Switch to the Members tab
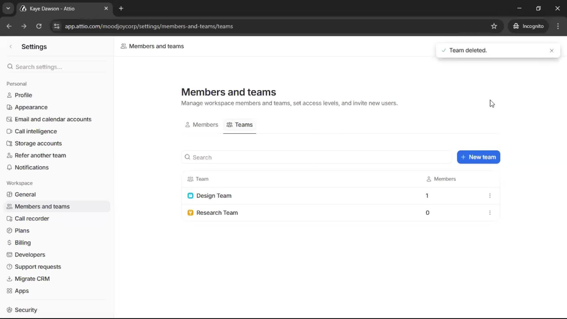Viewport: 567px width, 319px height. coord(202,125)
